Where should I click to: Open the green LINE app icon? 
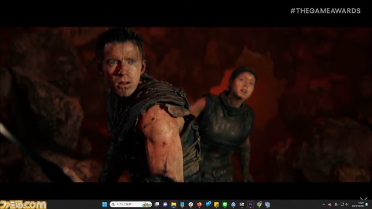225,204
